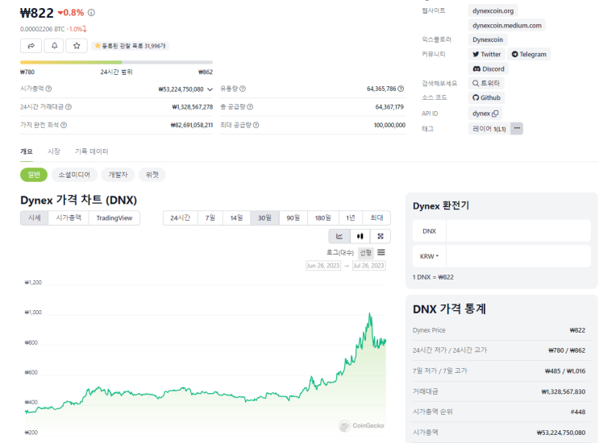
Task: Click the 24-hour price range bar
Action: [117, 62]
